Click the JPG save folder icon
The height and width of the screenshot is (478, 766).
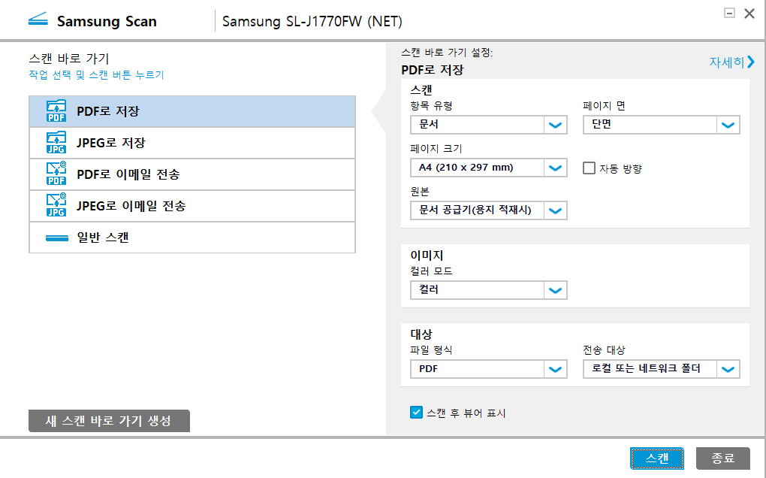[56, 143]
